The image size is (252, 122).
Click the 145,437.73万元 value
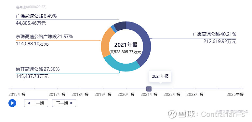(32, 76)
